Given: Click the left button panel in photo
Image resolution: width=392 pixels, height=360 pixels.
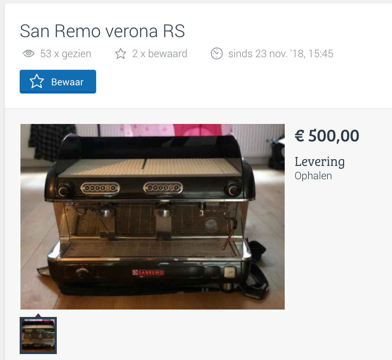Looking at the screenshot, I should pyautogui.click(x=100, y=188).
